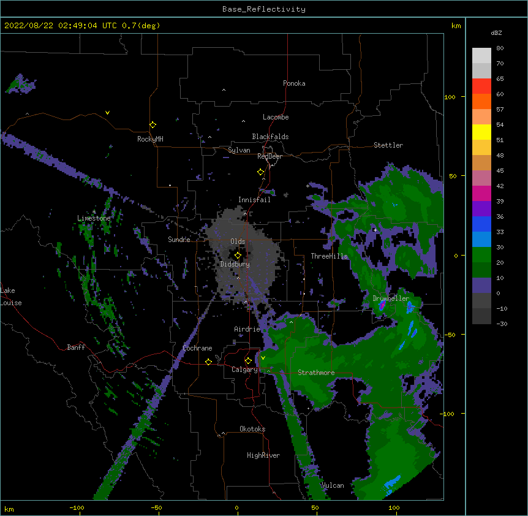528x516 pixels.
Task: Click the km unit label at bottom left
Action: 9,509
